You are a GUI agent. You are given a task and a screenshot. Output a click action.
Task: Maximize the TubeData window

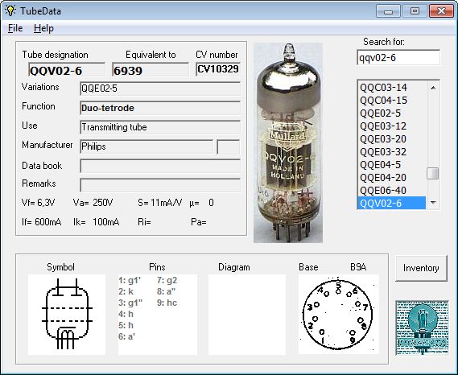pyautogui.click(x=415, y=11)
